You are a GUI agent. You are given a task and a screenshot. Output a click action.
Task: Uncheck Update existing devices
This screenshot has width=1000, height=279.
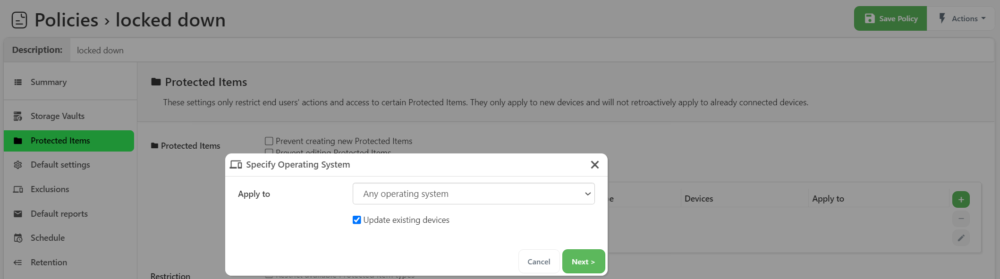tap(357, 220)
